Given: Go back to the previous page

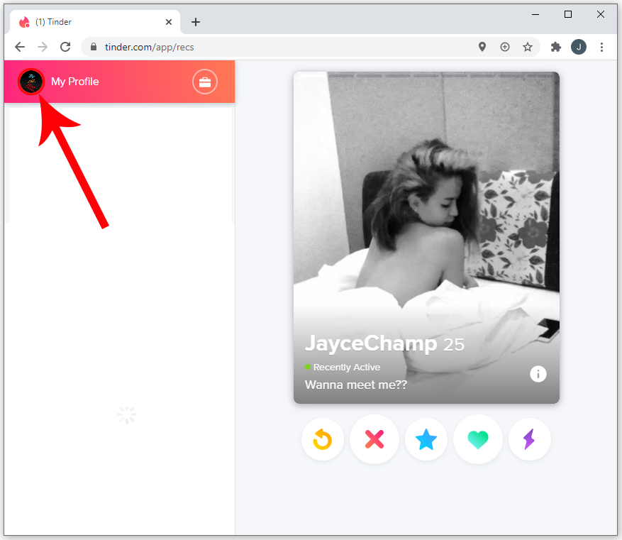Looking at the screenshot, I should tap(20, 47).
